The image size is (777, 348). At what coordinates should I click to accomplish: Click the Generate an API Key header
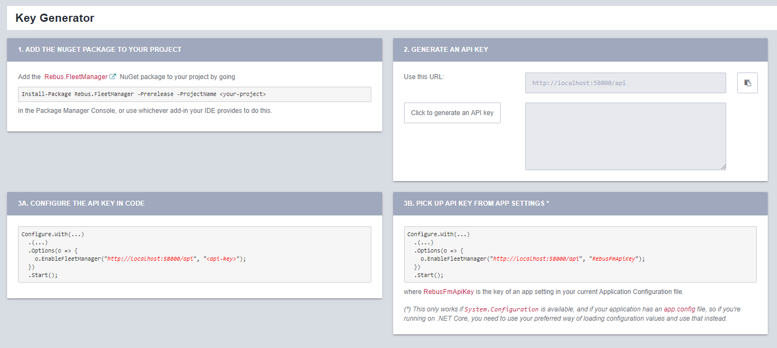[580, 50]
